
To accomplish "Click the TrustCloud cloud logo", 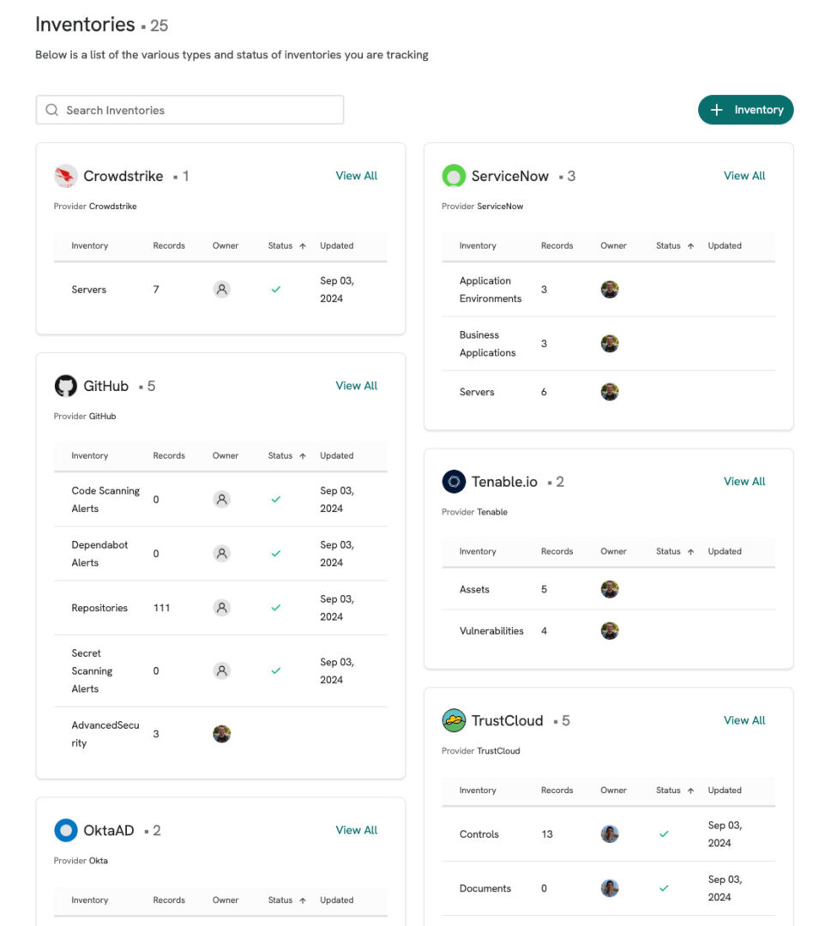I will point(454,720).
